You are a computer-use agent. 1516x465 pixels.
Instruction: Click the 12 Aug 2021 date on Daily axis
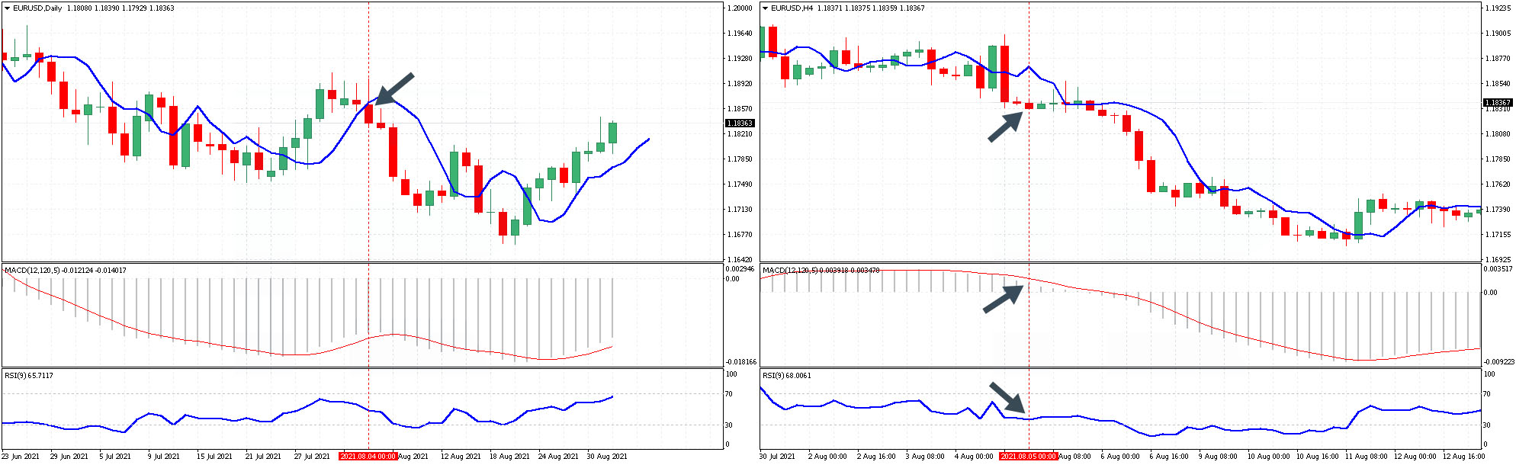point(461,456)
